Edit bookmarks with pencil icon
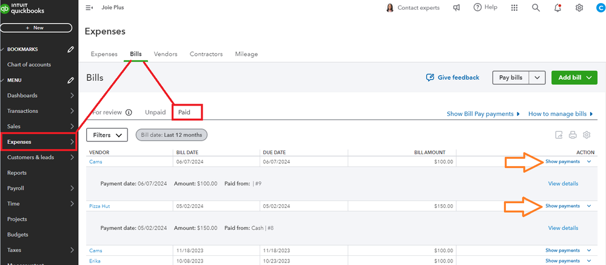The width and height of the screenshot is (606, 265). [x=71, y=49]
